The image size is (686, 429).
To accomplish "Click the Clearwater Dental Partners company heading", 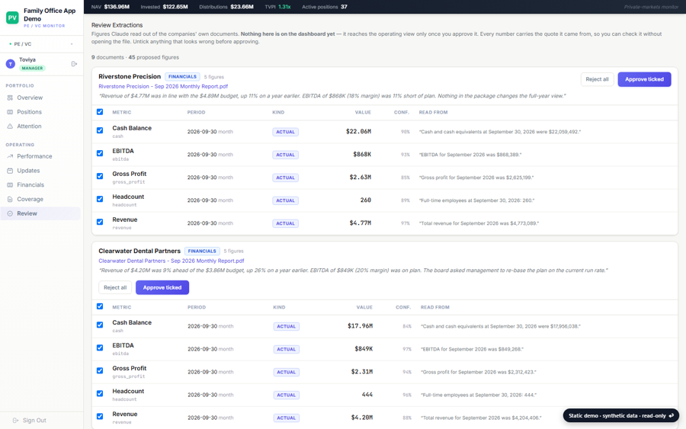I will click(139, 251).
